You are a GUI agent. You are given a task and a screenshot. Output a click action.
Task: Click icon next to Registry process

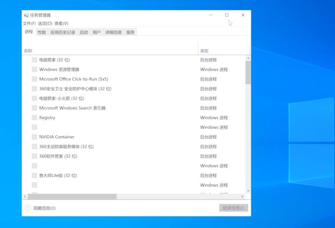[x=34, y=117]
